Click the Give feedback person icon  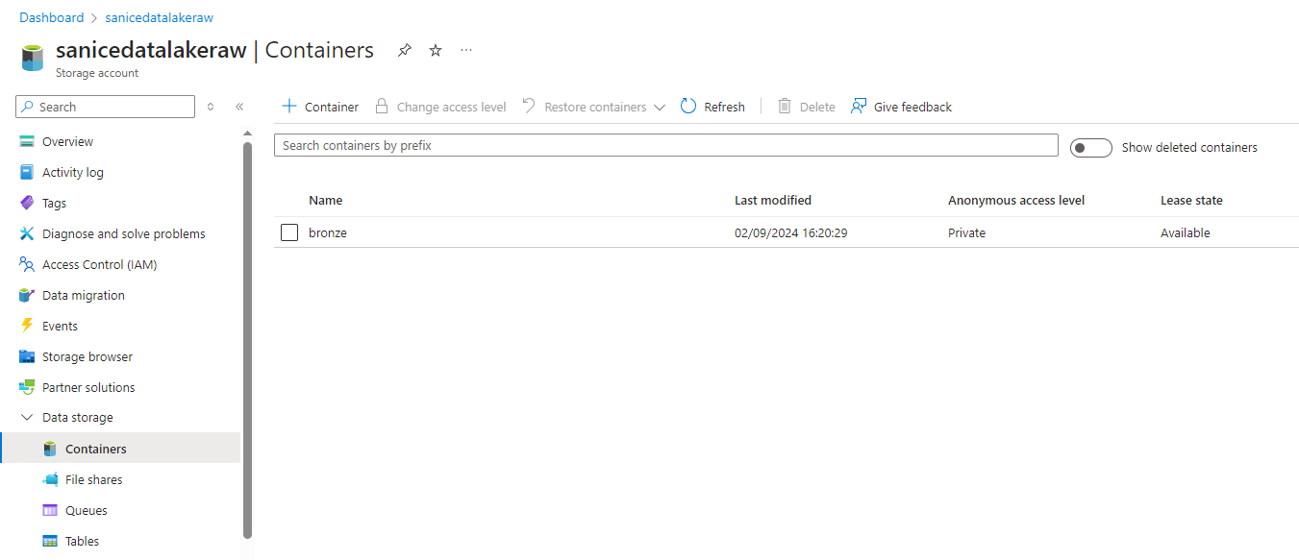pyautogui.click(x=859, y=106)
